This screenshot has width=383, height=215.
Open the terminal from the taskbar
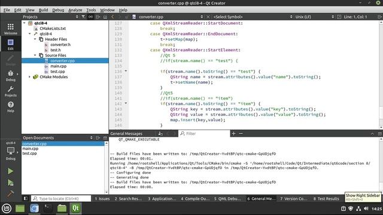pos(48,208)
